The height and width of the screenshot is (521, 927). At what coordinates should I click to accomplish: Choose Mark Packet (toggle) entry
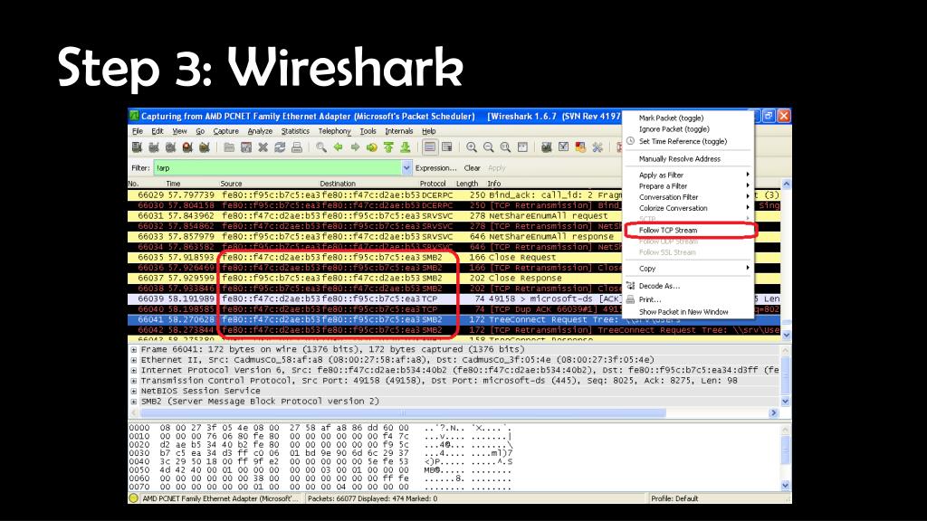point(671,118)
